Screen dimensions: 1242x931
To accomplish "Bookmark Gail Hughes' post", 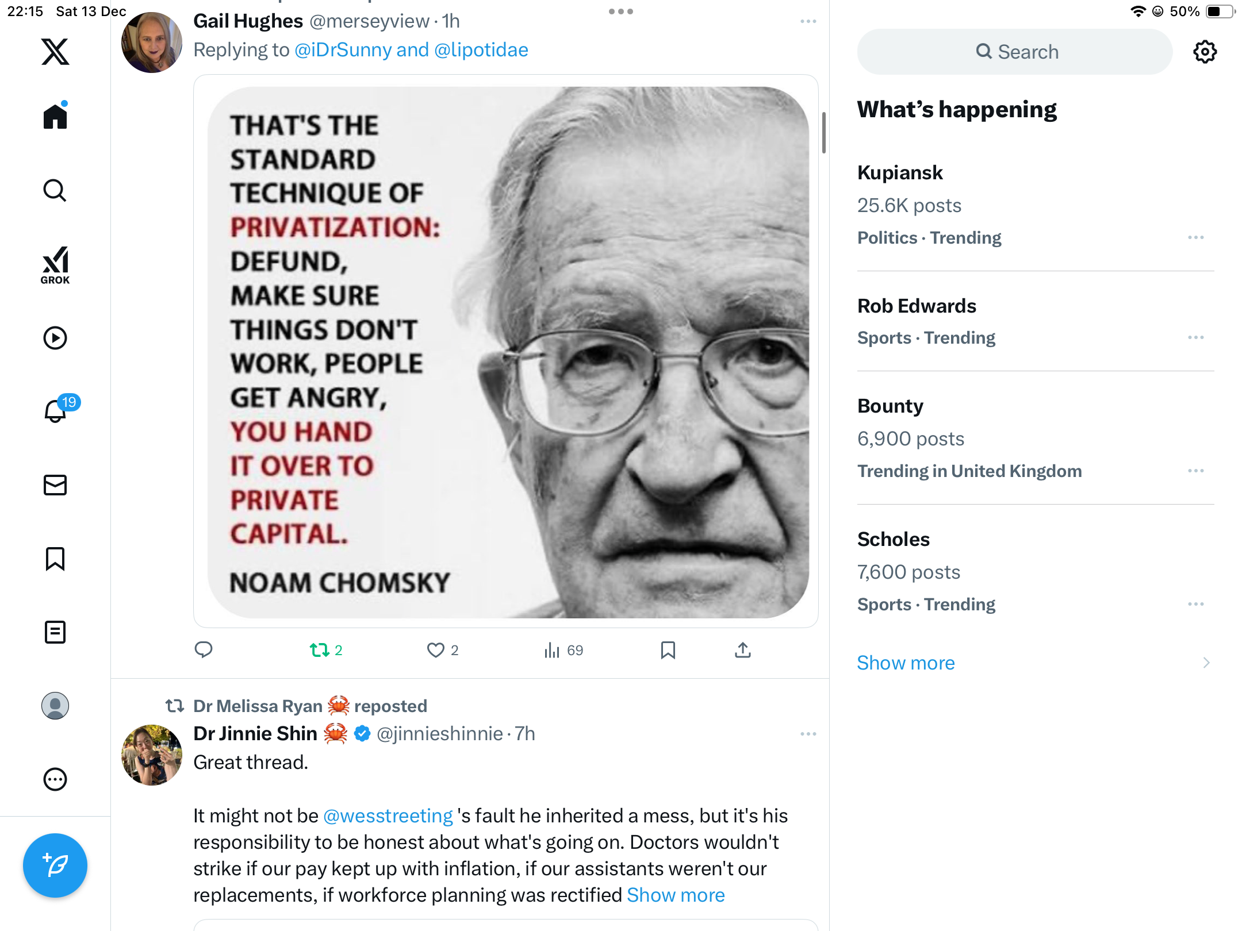I will (668, 650).
